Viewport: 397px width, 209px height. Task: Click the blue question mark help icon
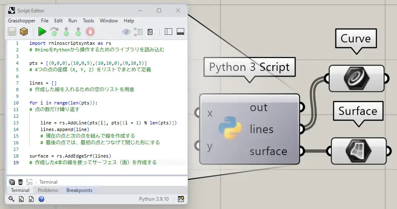(41, 199)
